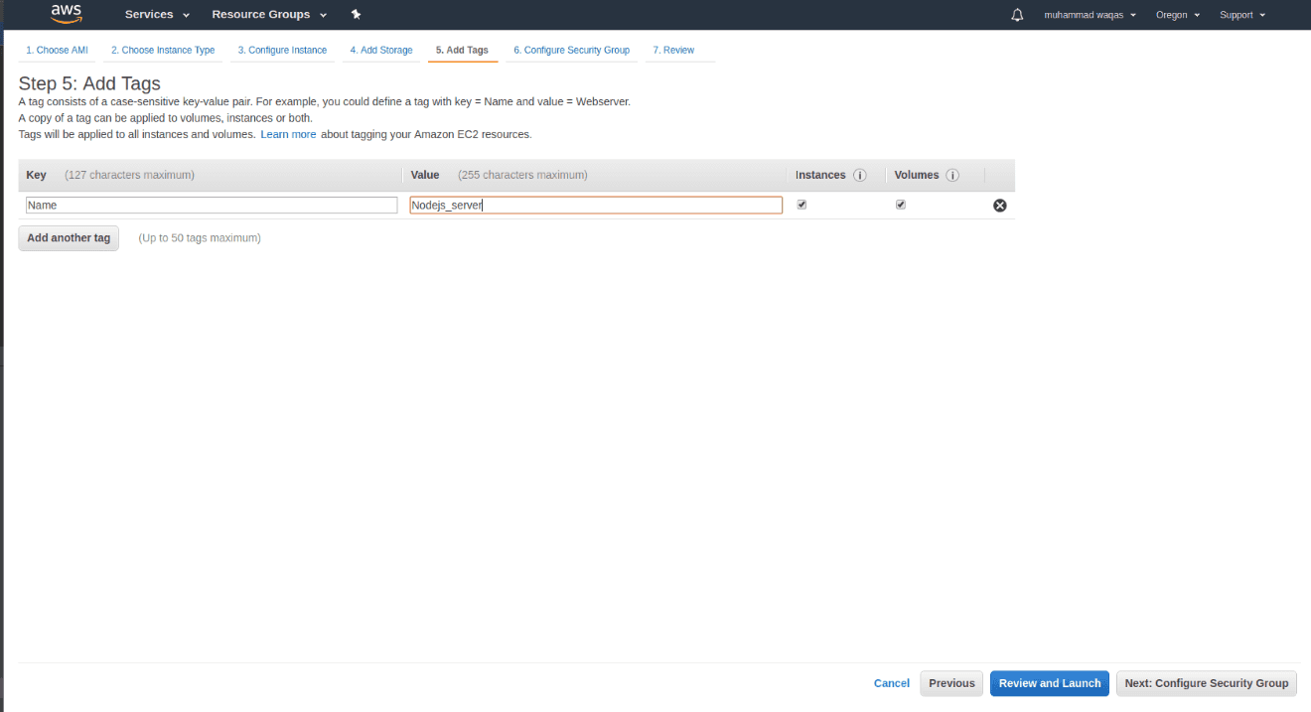Open the Learn more tagging link
This screenshot has height=712, width=1311.
(288, 134)
